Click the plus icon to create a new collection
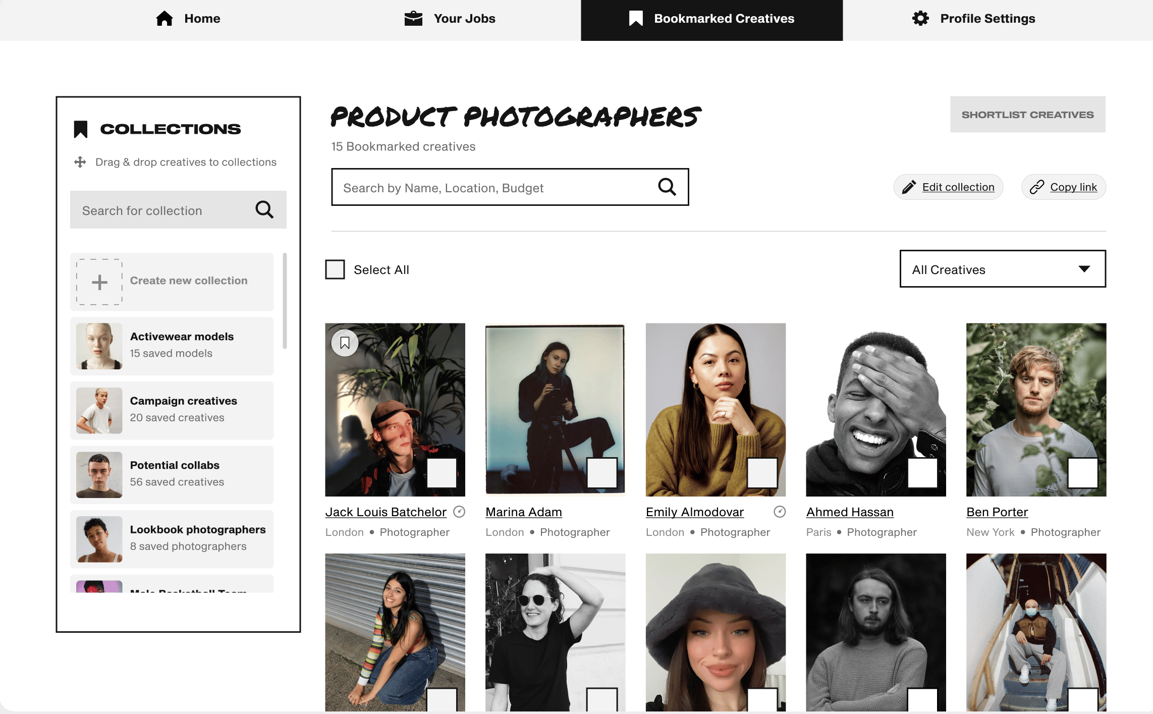The width and height of the screenshot is (1153, 714). pyautogui.click(x=99, y=282)
